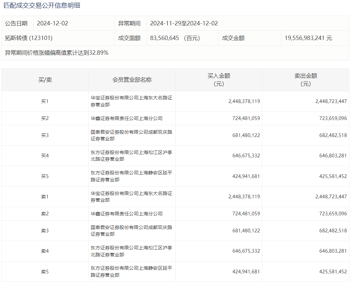Select the 成交面额 label

tap(129, 38)
